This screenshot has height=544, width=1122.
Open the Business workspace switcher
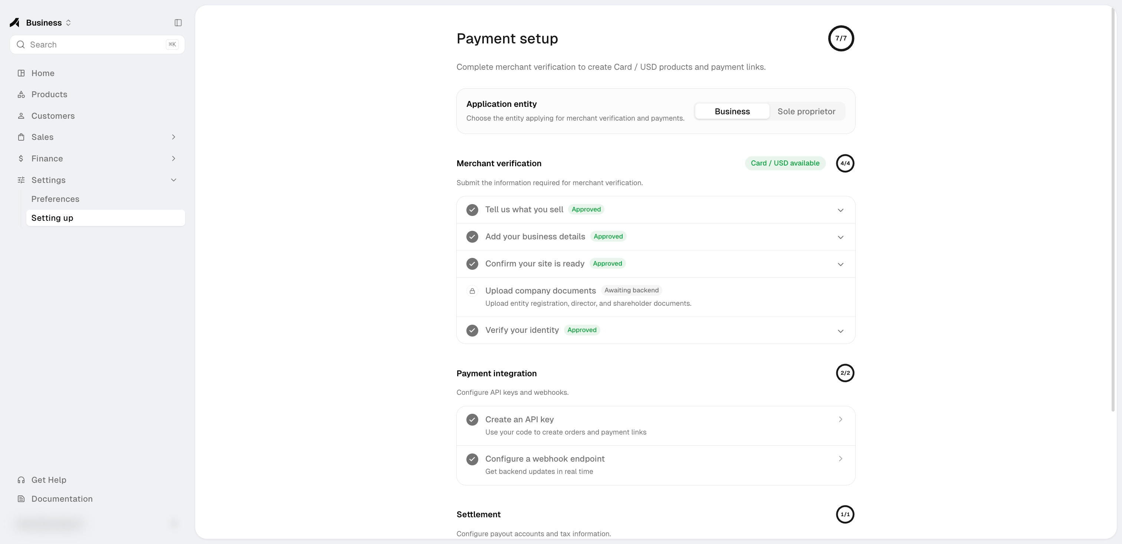tap(48, 23)
